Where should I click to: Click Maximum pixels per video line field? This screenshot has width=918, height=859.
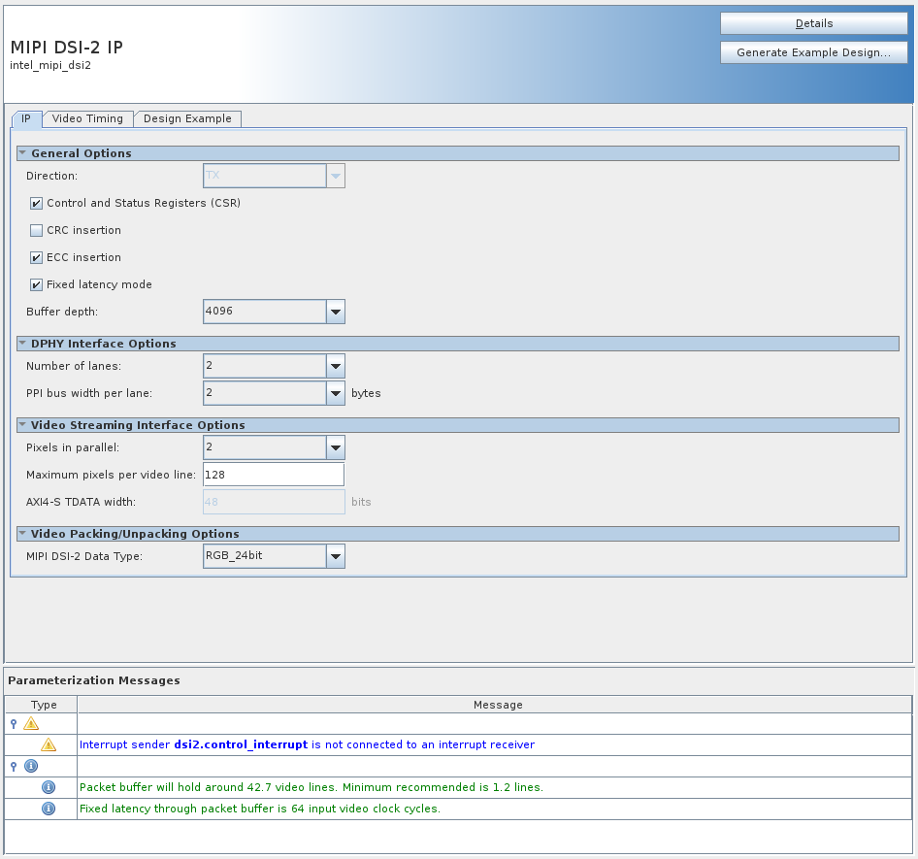coord(274,475)
